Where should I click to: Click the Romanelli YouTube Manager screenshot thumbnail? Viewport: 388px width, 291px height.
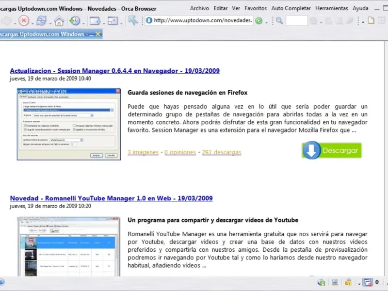69,246
